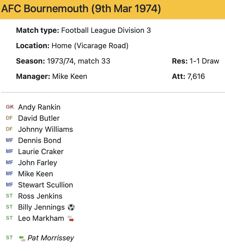Click the ST icon beside Ross Jenkins
The image size is (225, 251).
pos(9,196)
